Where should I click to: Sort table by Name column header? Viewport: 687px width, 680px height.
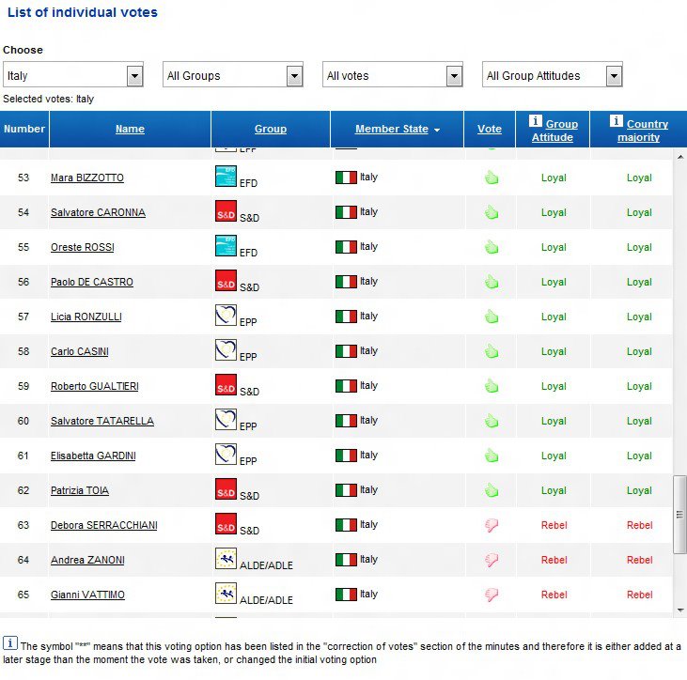tap(130, 129)
